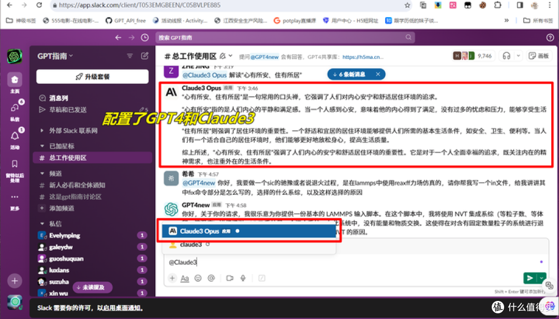Open 稍后处理 saved items in the left rail
The image size is (559, 319).
click(14, 164)
